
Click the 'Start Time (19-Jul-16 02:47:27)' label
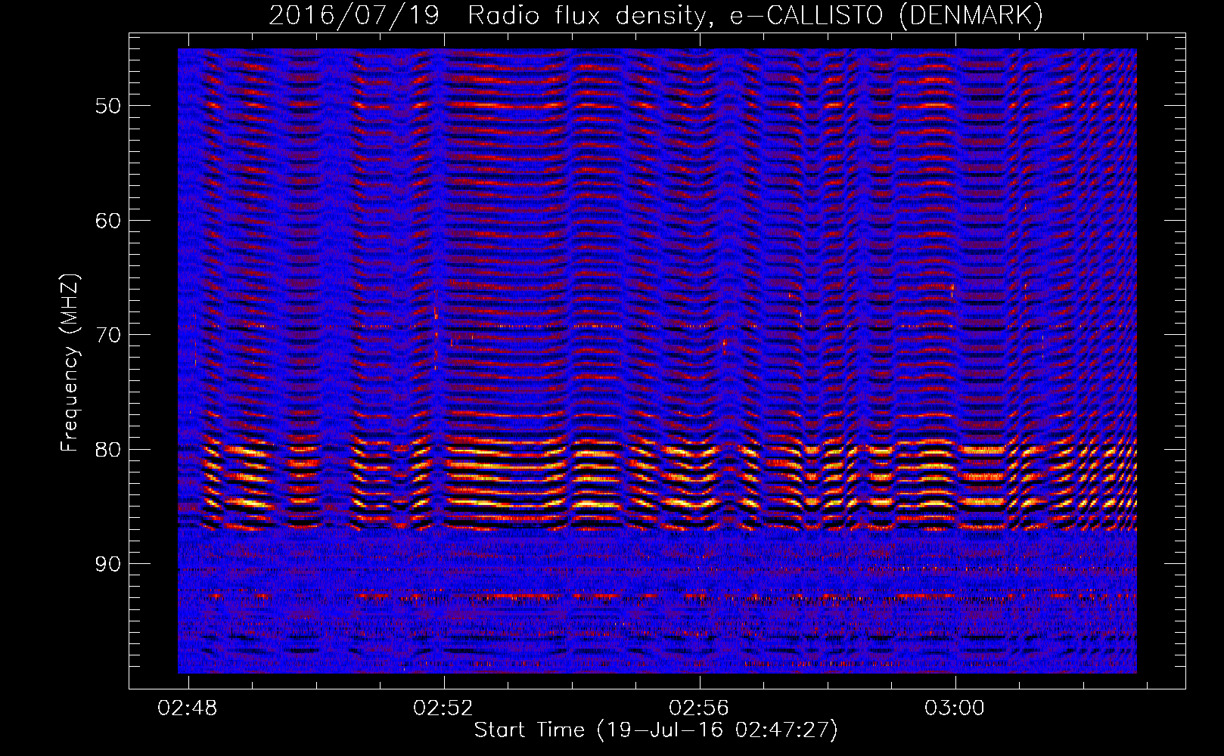point(656,730)
